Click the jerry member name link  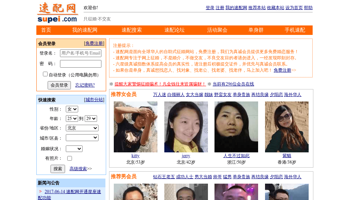click(186, 156)
